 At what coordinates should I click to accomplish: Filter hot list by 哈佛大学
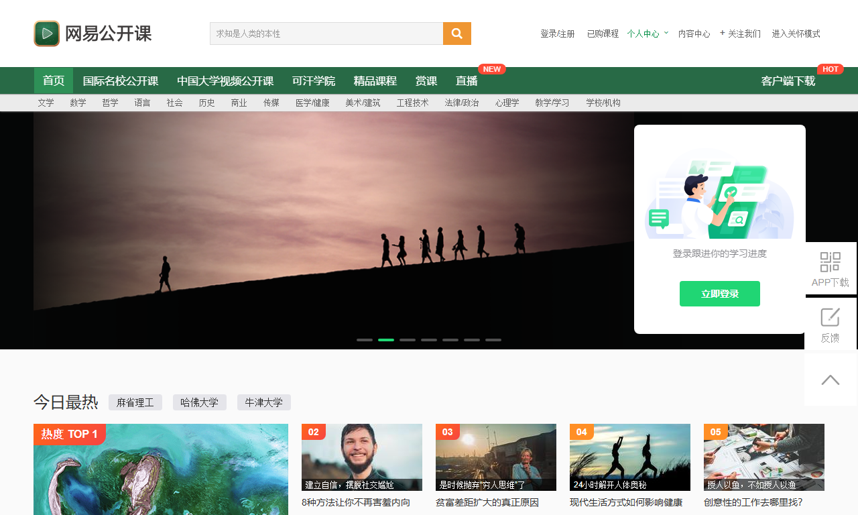[200, 402]
